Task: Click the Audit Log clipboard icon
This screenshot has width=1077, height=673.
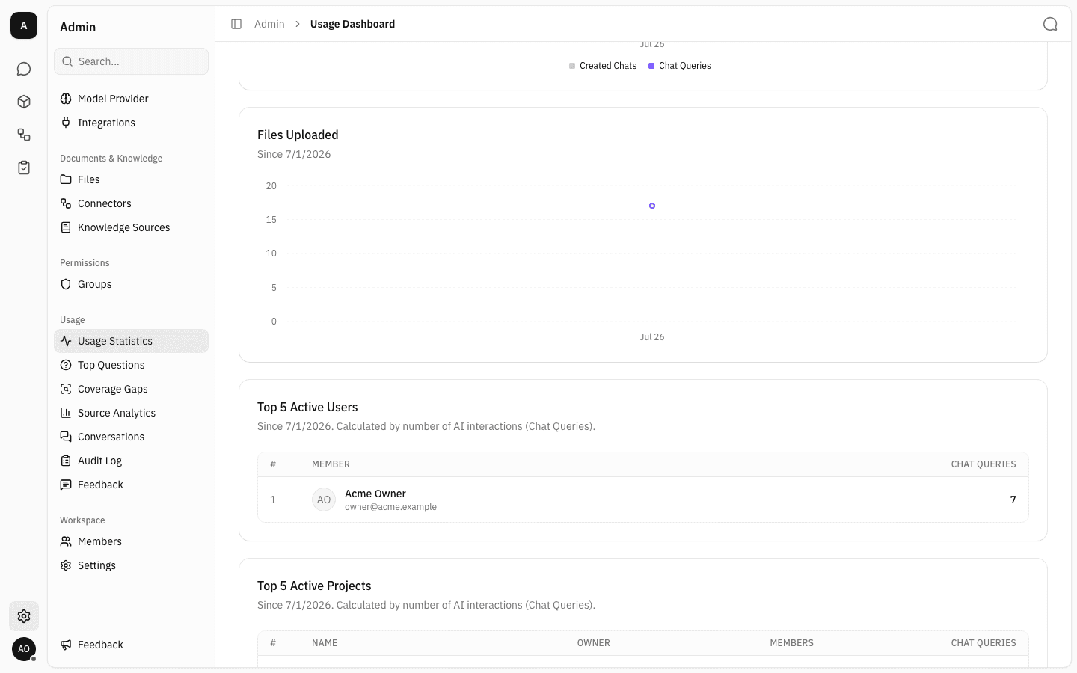Action: click(66, 461)
